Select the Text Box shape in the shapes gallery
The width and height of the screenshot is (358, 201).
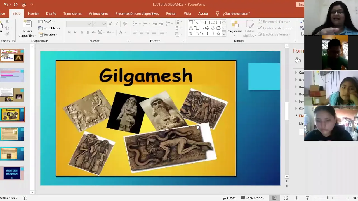point(191,22)
